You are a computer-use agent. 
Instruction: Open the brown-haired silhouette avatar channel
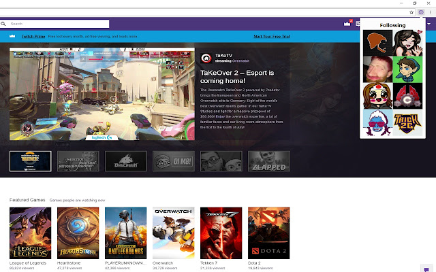click(377, 43)
